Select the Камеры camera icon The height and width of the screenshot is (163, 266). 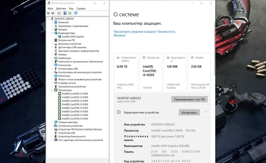56,54
